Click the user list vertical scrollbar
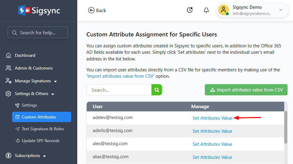This screenshot has width=293, height=164. pyautogui.click(x=285, y=128)
